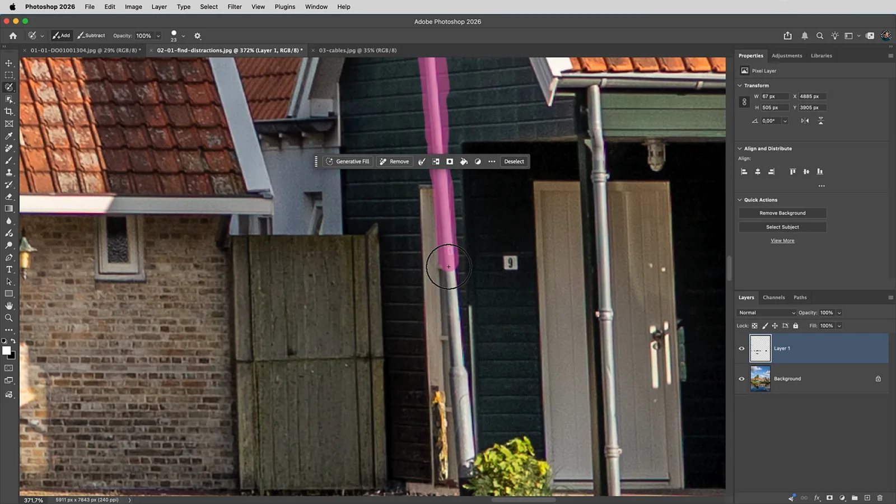Click Remove in the contextual bar
Screen dimensions: 896x504
[x=394, y=161]
